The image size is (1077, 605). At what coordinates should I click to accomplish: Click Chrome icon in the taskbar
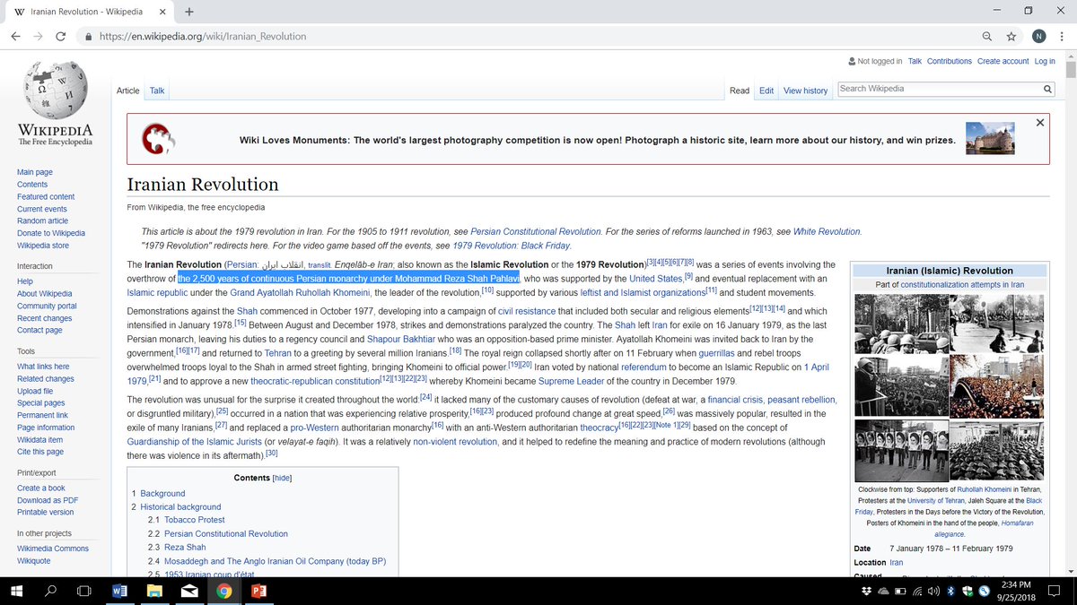224,591
